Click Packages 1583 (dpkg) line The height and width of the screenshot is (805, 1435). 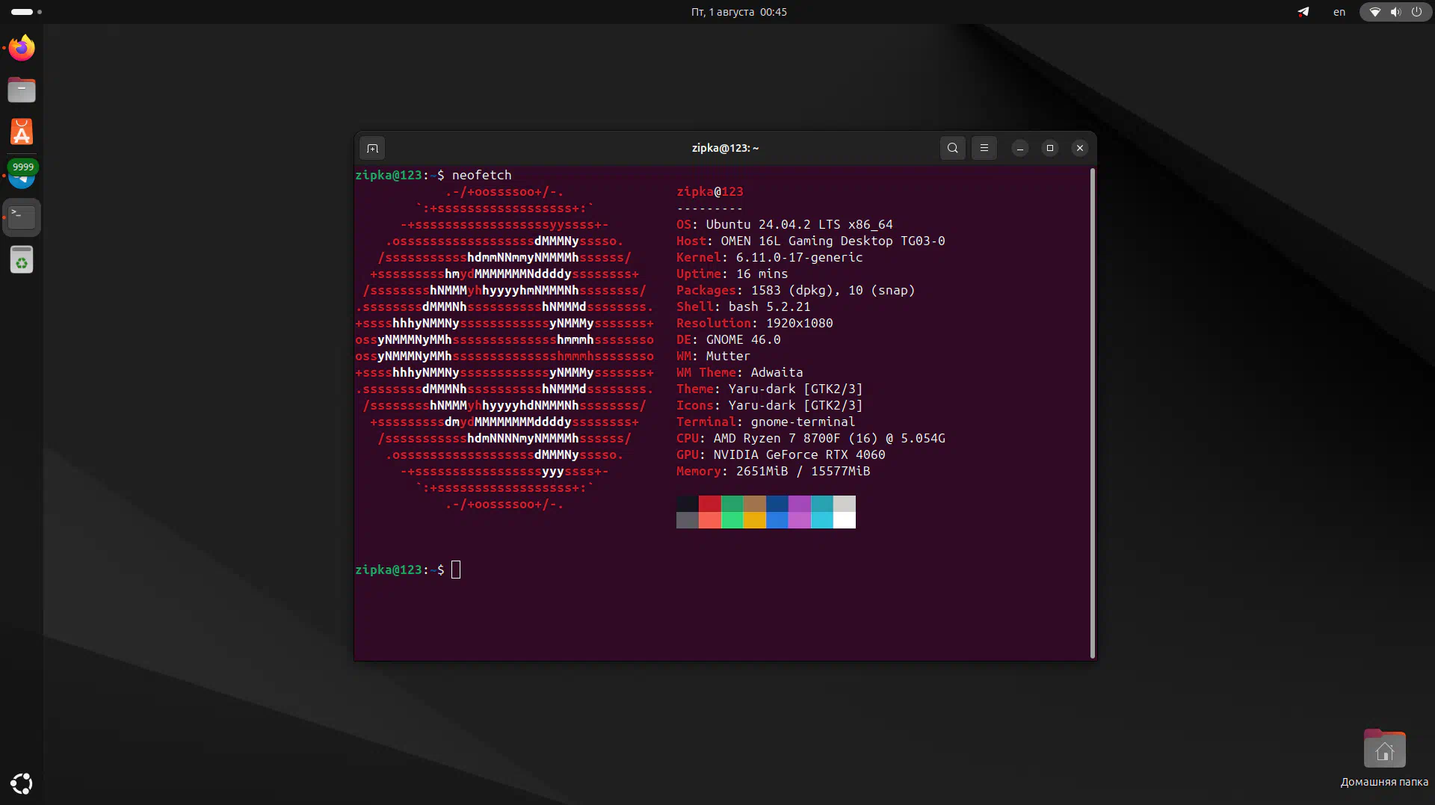click(x=796, y=290)
